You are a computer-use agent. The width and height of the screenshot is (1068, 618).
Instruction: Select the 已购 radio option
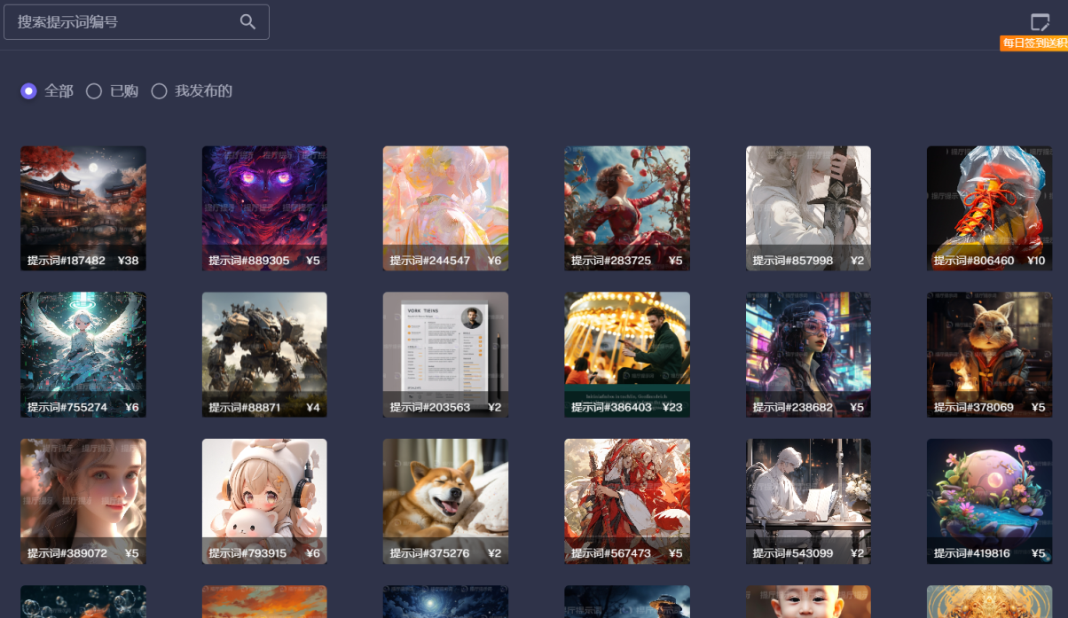(x=94, y=90)
